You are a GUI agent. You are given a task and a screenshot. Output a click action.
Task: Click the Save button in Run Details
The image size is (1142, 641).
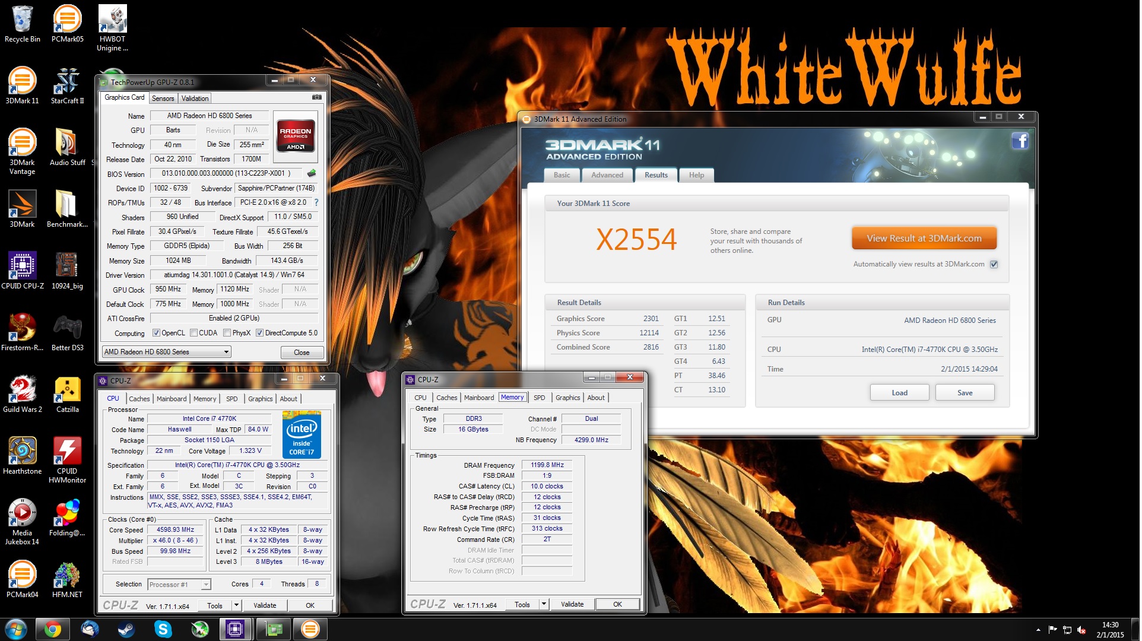coord(966,393)
